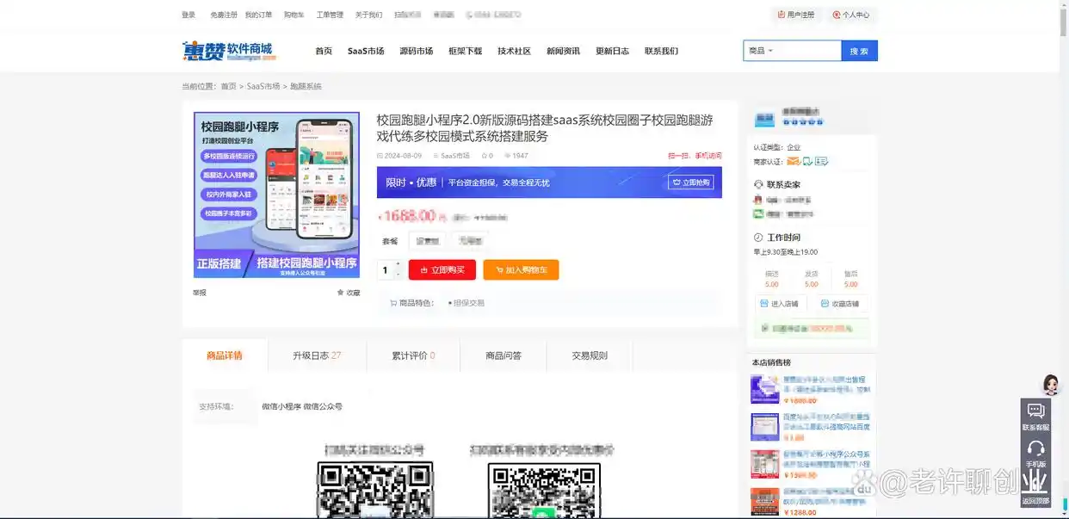Click 进入店铺 to visit the shop
The width and height of the screenshot is (1069, 519).
tap(780, 304)
